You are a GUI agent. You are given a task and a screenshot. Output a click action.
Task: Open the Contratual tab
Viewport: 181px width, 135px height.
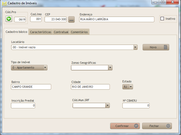61,32
